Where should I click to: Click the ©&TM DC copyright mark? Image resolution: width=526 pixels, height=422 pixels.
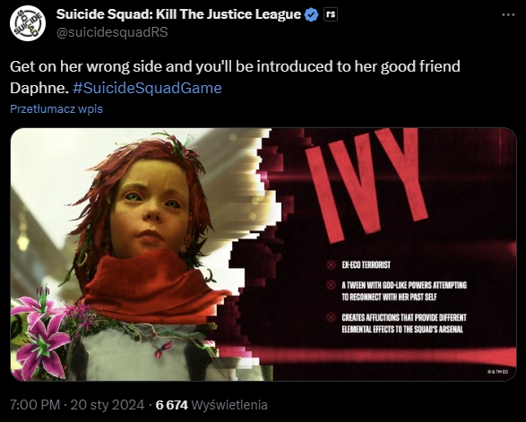[498, 372]
